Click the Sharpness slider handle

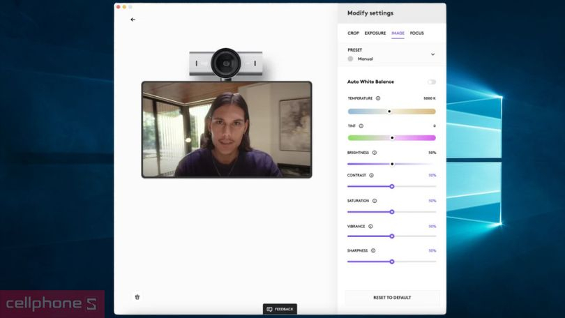click(392, 262)
